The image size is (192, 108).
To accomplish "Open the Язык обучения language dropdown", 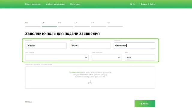I will coord(107,58).
